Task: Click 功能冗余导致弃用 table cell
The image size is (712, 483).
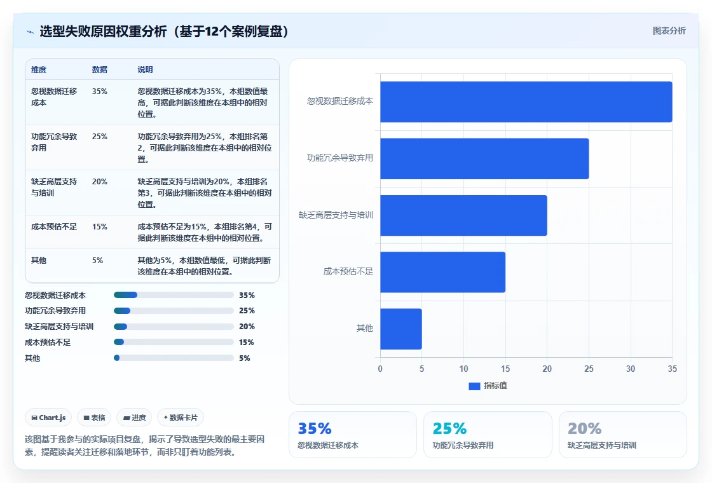Action: click(54, 142)
